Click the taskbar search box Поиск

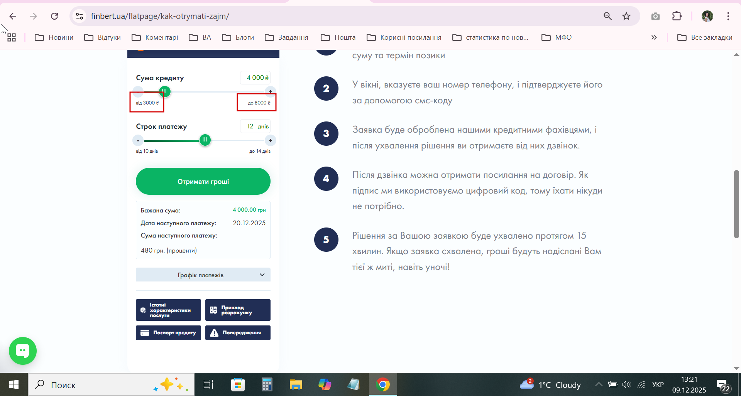(x=111, y=384)
